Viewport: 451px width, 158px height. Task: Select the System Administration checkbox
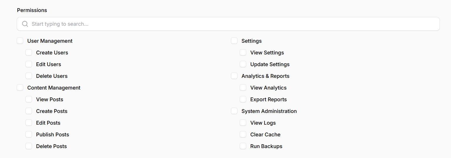pyautogui.click(x=234, y=111)
